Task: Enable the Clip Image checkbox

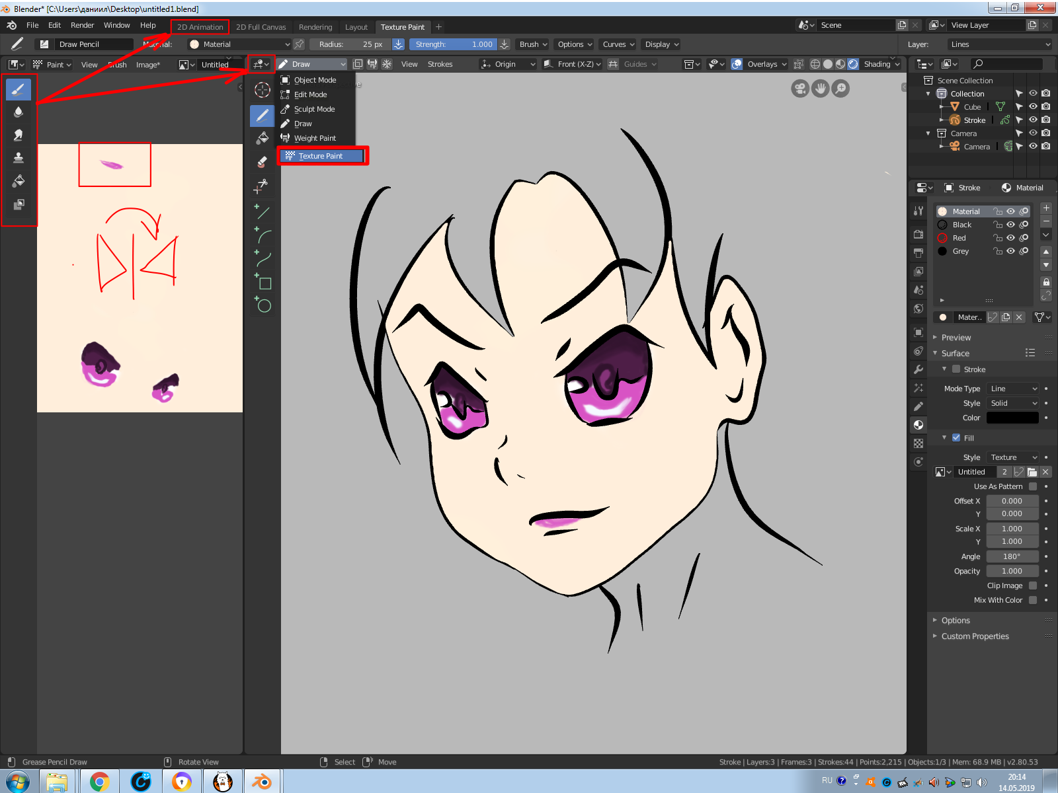Action: [1033, 585]
